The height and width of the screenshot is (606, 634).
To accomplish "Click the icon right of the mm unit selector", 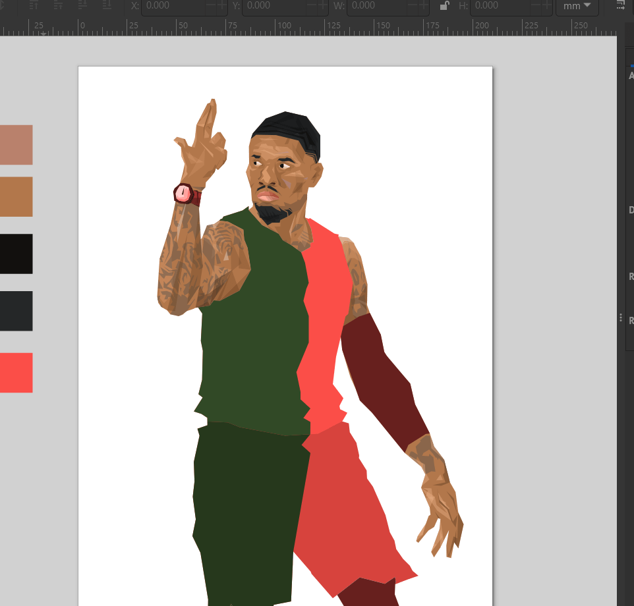I will point(620,5).
